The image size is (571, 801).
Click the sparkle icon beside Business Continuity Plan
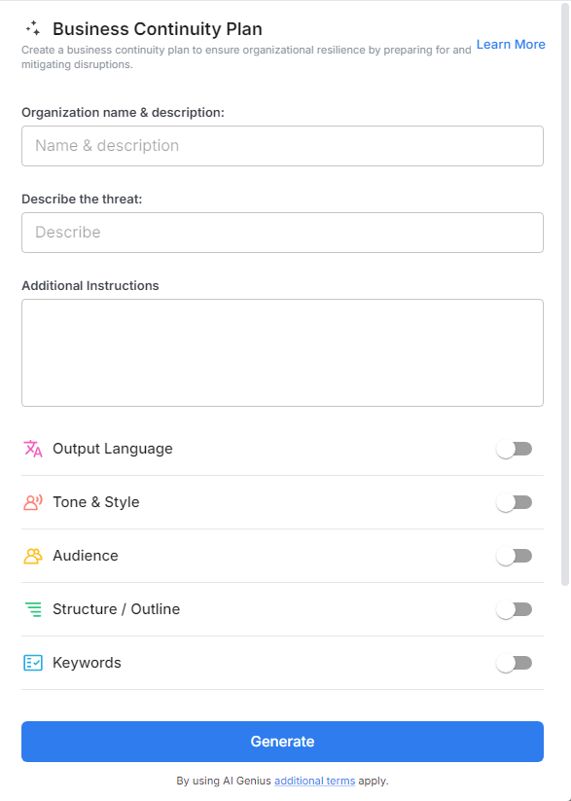(32, 28)
